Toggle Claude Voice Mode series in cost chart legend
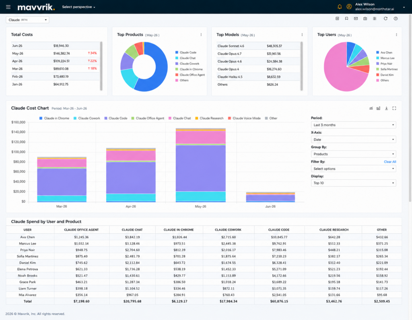 click(x=244, y=118)
